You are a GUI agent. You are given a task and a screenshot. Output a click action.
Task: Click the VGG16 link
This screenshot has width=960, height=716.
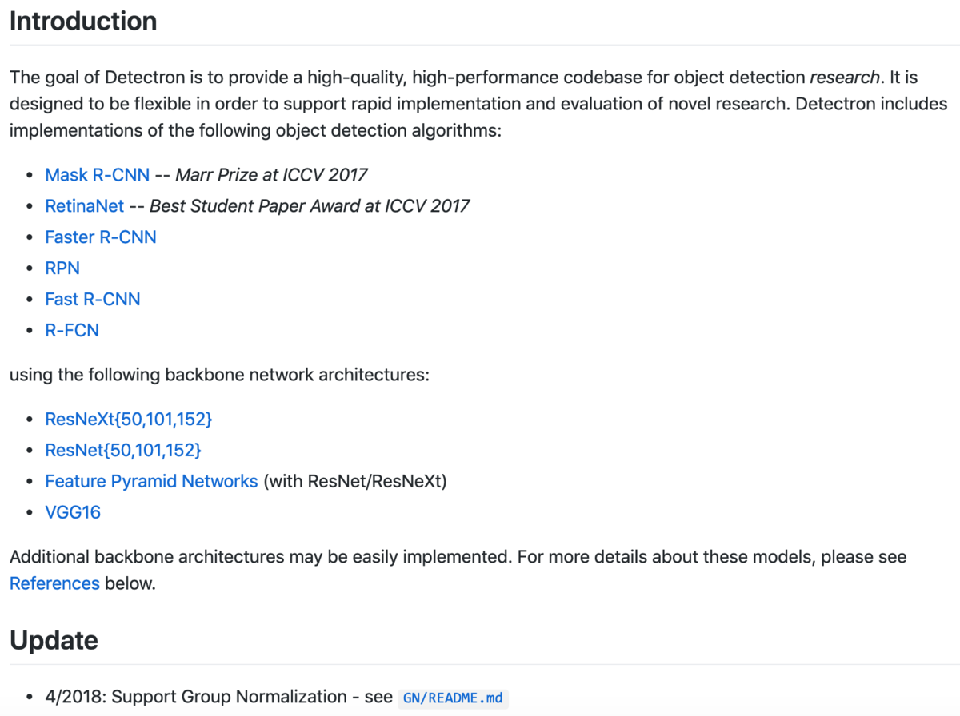tap(73, 512)
